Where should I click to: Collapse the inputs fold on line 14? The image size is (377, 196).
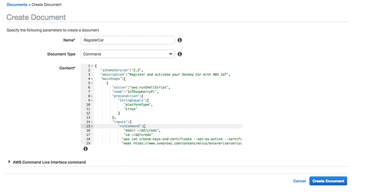pyautogui.click(x=92, y=122)
